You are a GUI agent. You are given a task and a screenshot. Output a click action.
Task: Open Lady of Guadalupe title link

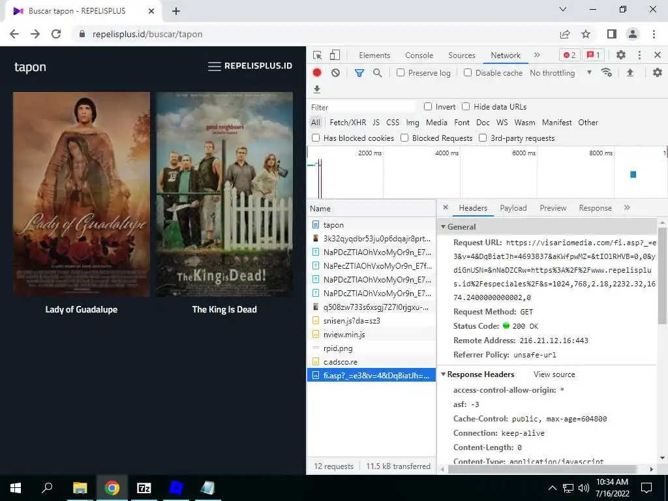point(82,309)
